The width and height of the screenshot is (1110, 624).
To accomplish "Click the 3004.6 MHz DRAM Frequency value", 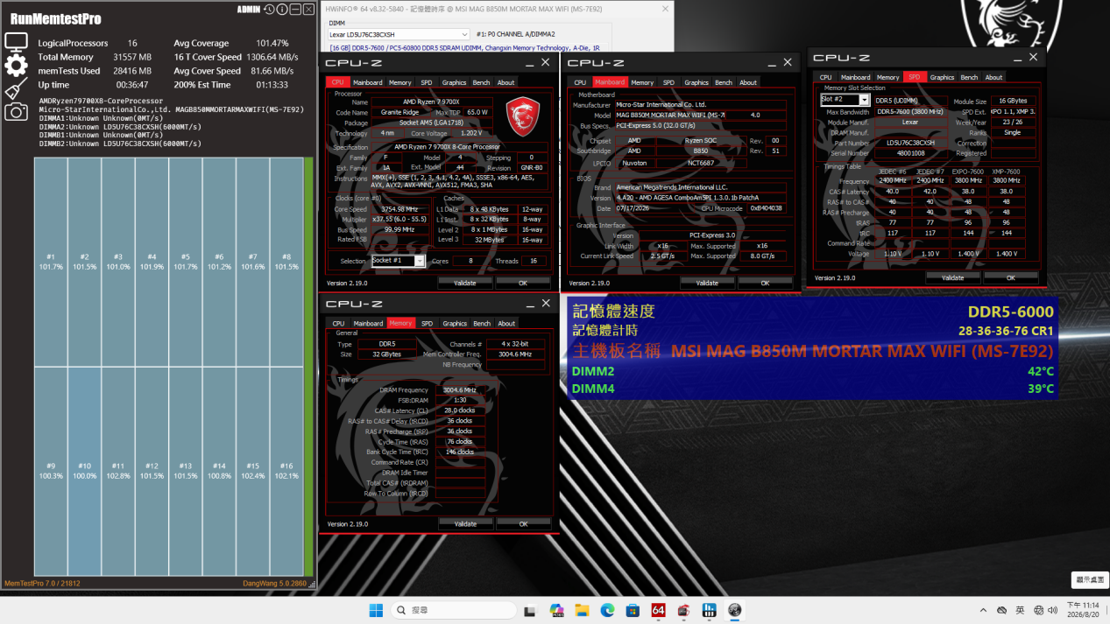I will (460, 390).
